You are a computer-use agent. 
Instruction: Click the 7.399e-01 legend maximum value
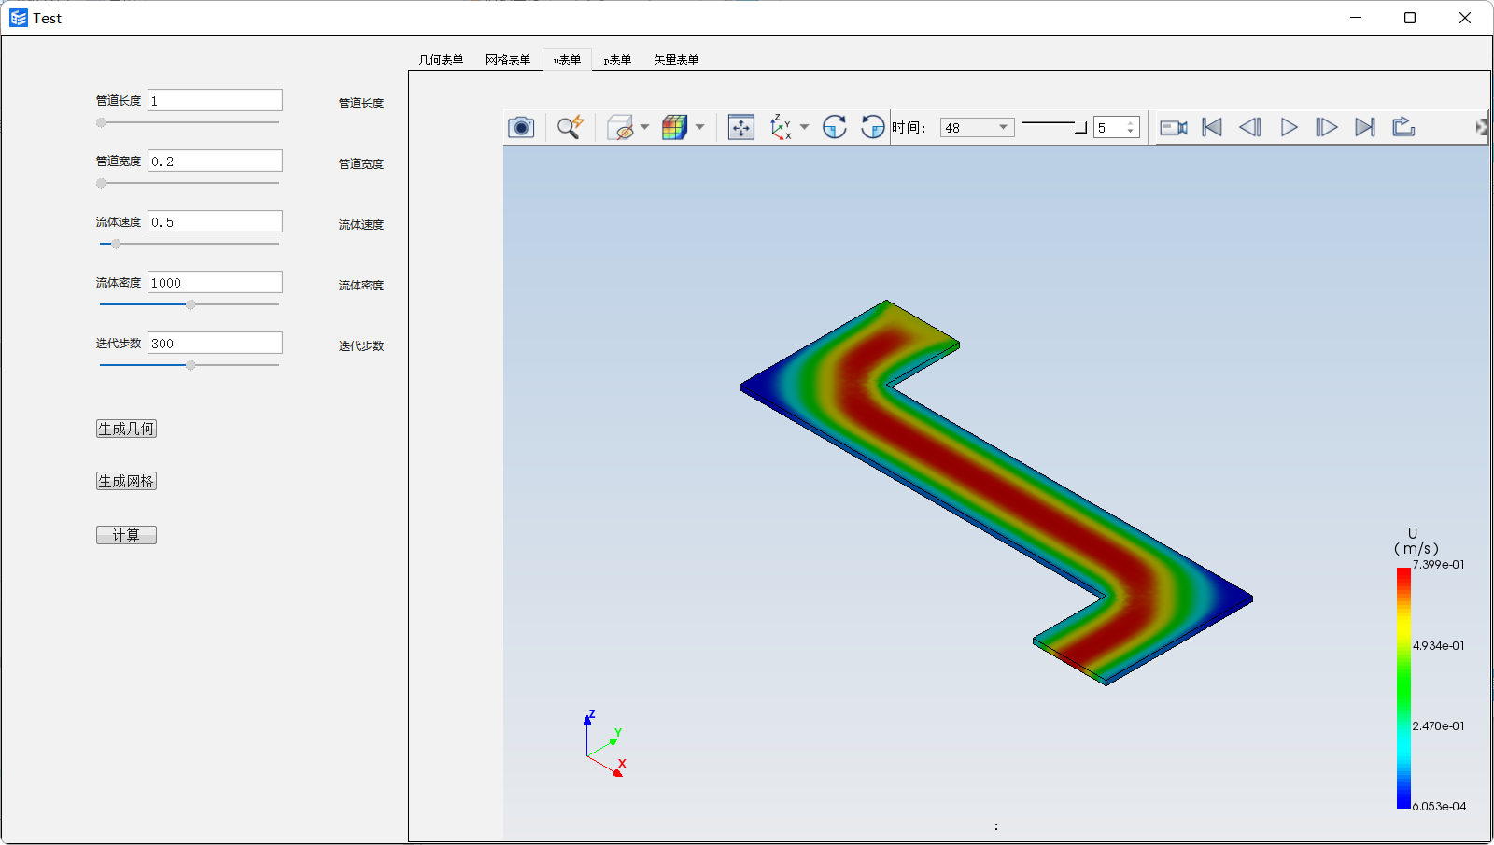pos(1439,565)
